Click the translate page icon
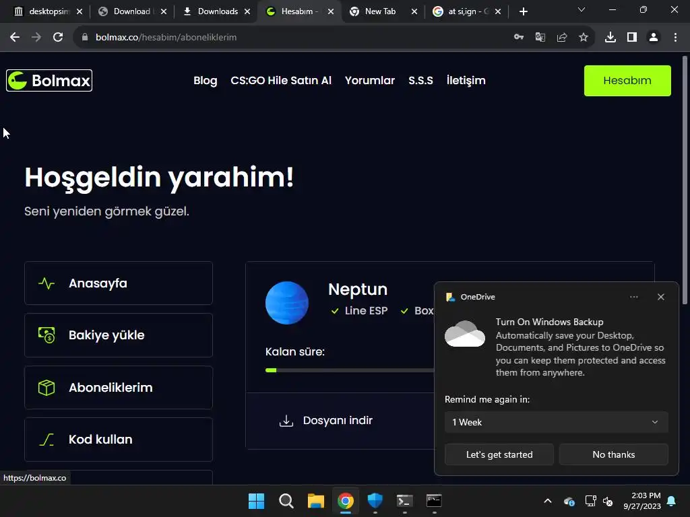Screen dimensions: 690x517 click(540, 38)
